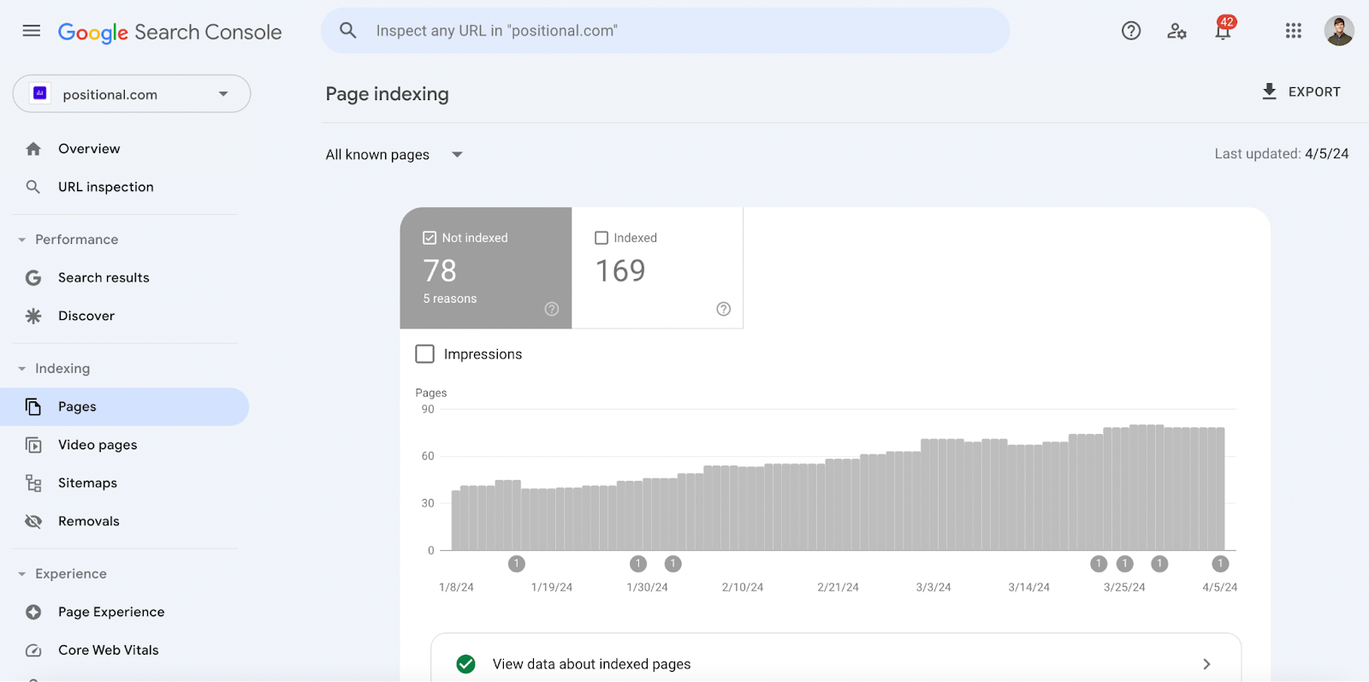Viewport: 1369px width, 682px height.
Task: Click the positional.com property favicon
Action: tap(40, 93)
